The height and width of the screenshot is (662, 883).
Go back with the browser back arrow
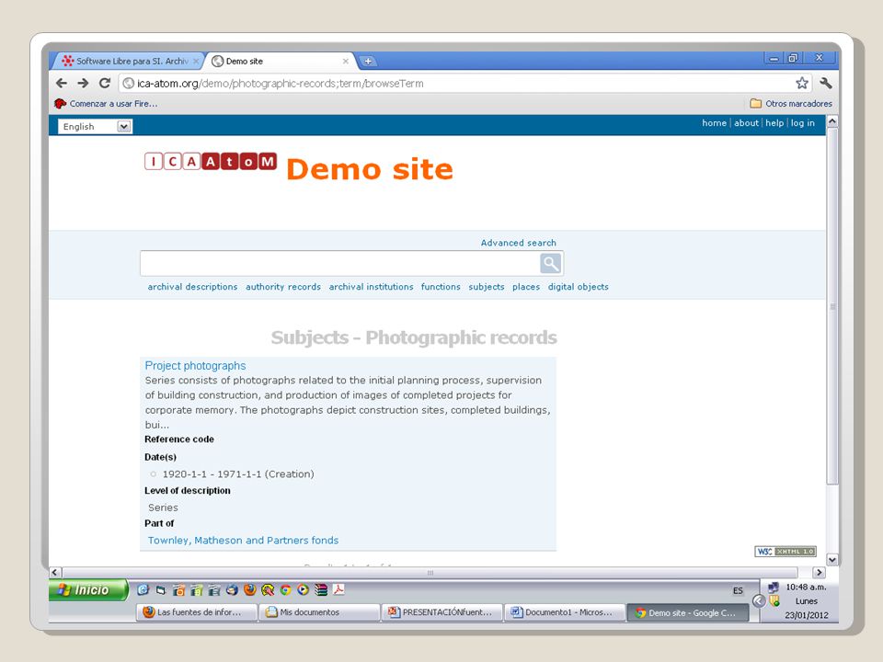click(62, 84)
